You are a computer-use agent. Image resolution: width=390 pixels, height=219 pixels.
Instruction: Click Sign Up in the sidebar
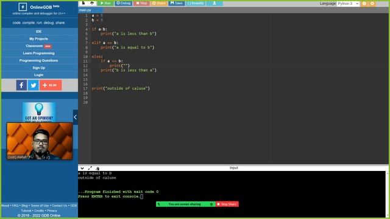(x=39, y=68)
